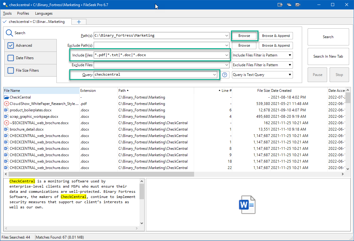Expand the Query history dropdown arrow
The width and height of the screenshot is (354, 241).
pyautogui.click(x=214, y=75)
